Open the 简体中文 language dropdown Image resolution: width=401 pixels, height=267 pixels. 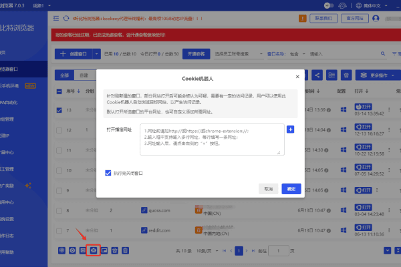tap(372, 5)
